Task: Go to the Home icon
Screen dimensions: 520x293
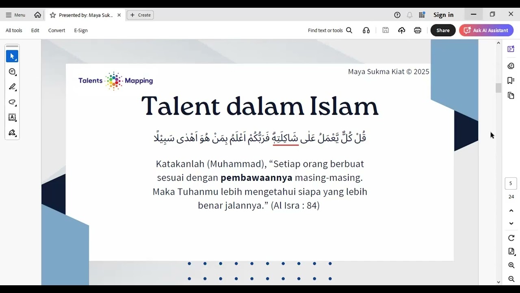Action: coord(38,15)
